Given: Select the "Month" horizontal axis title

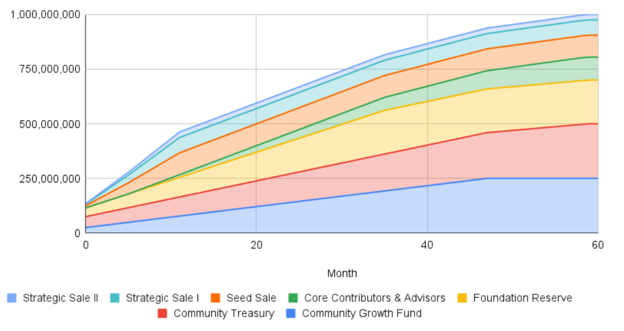Looking at the screenshot, I should 342,273.
